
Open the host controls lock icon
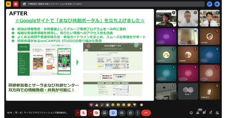point(217,113)
